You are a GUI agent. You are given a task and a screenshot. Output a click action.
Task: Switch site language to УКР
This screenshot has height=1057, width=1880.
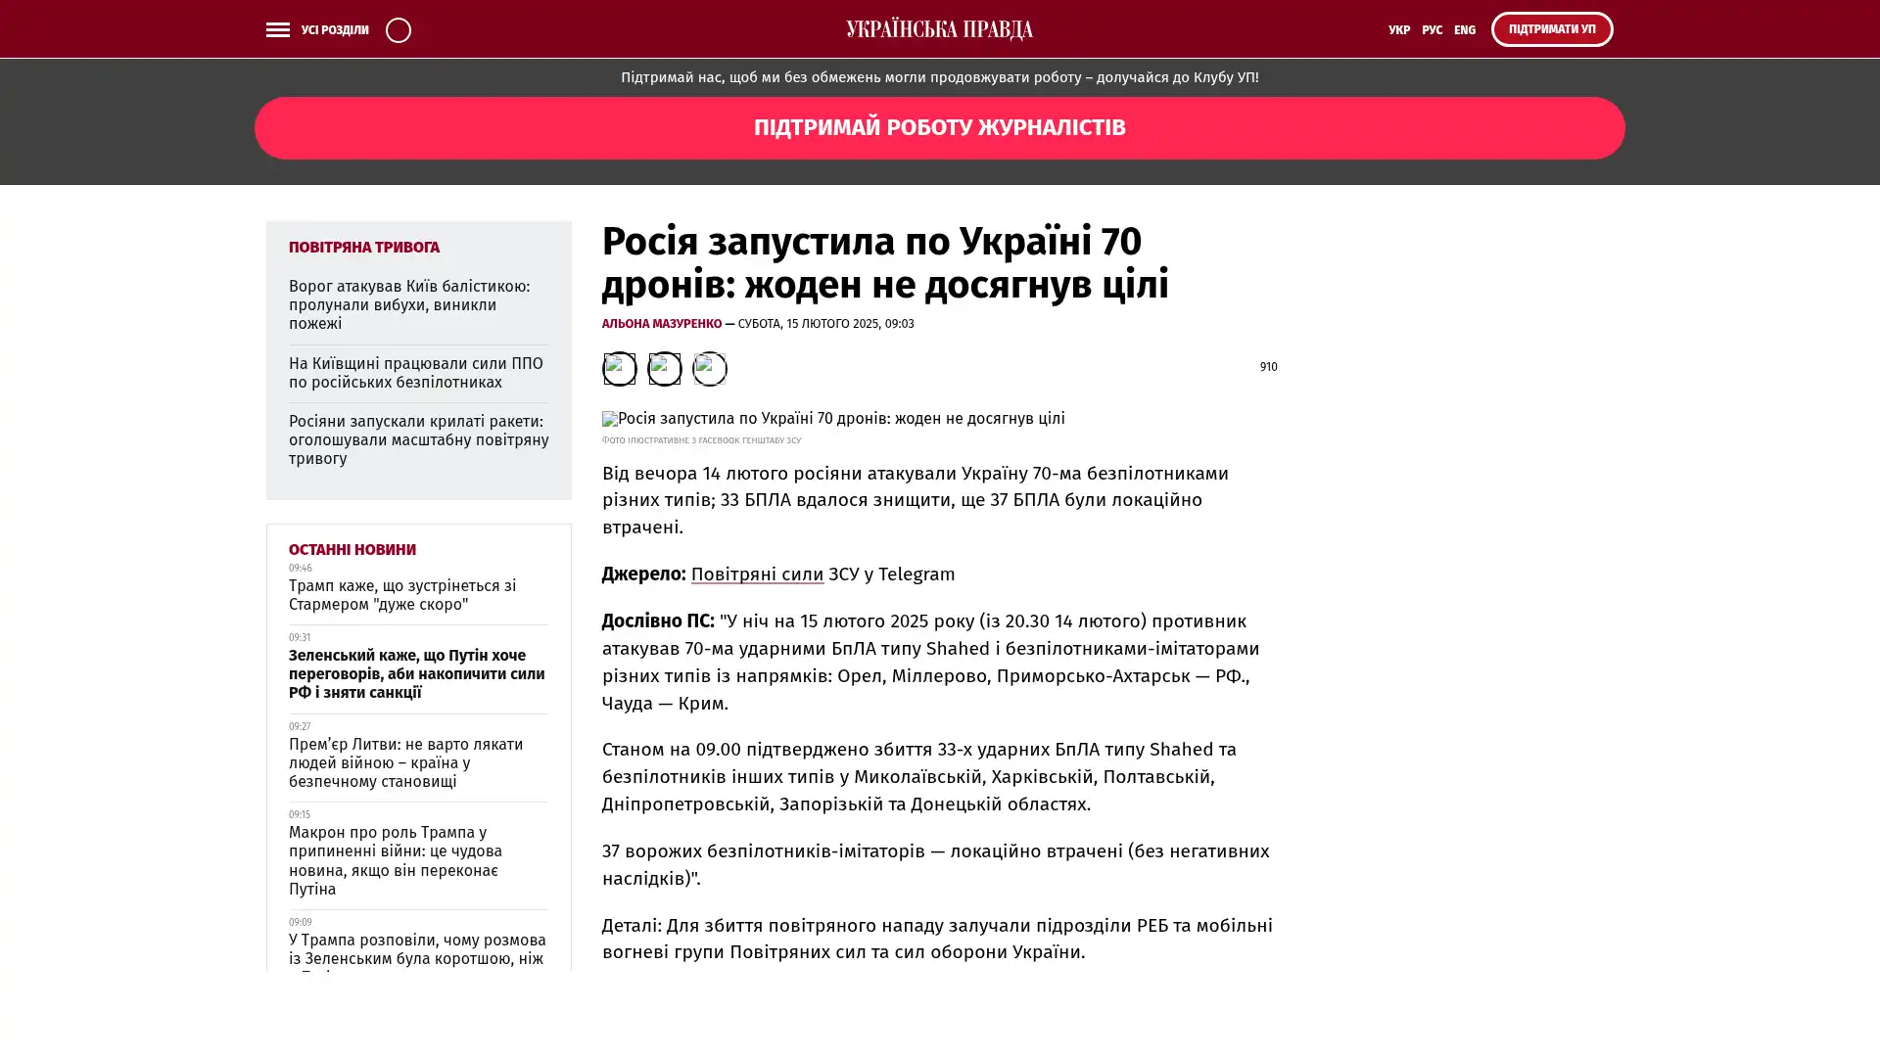tap(1398, 29)
